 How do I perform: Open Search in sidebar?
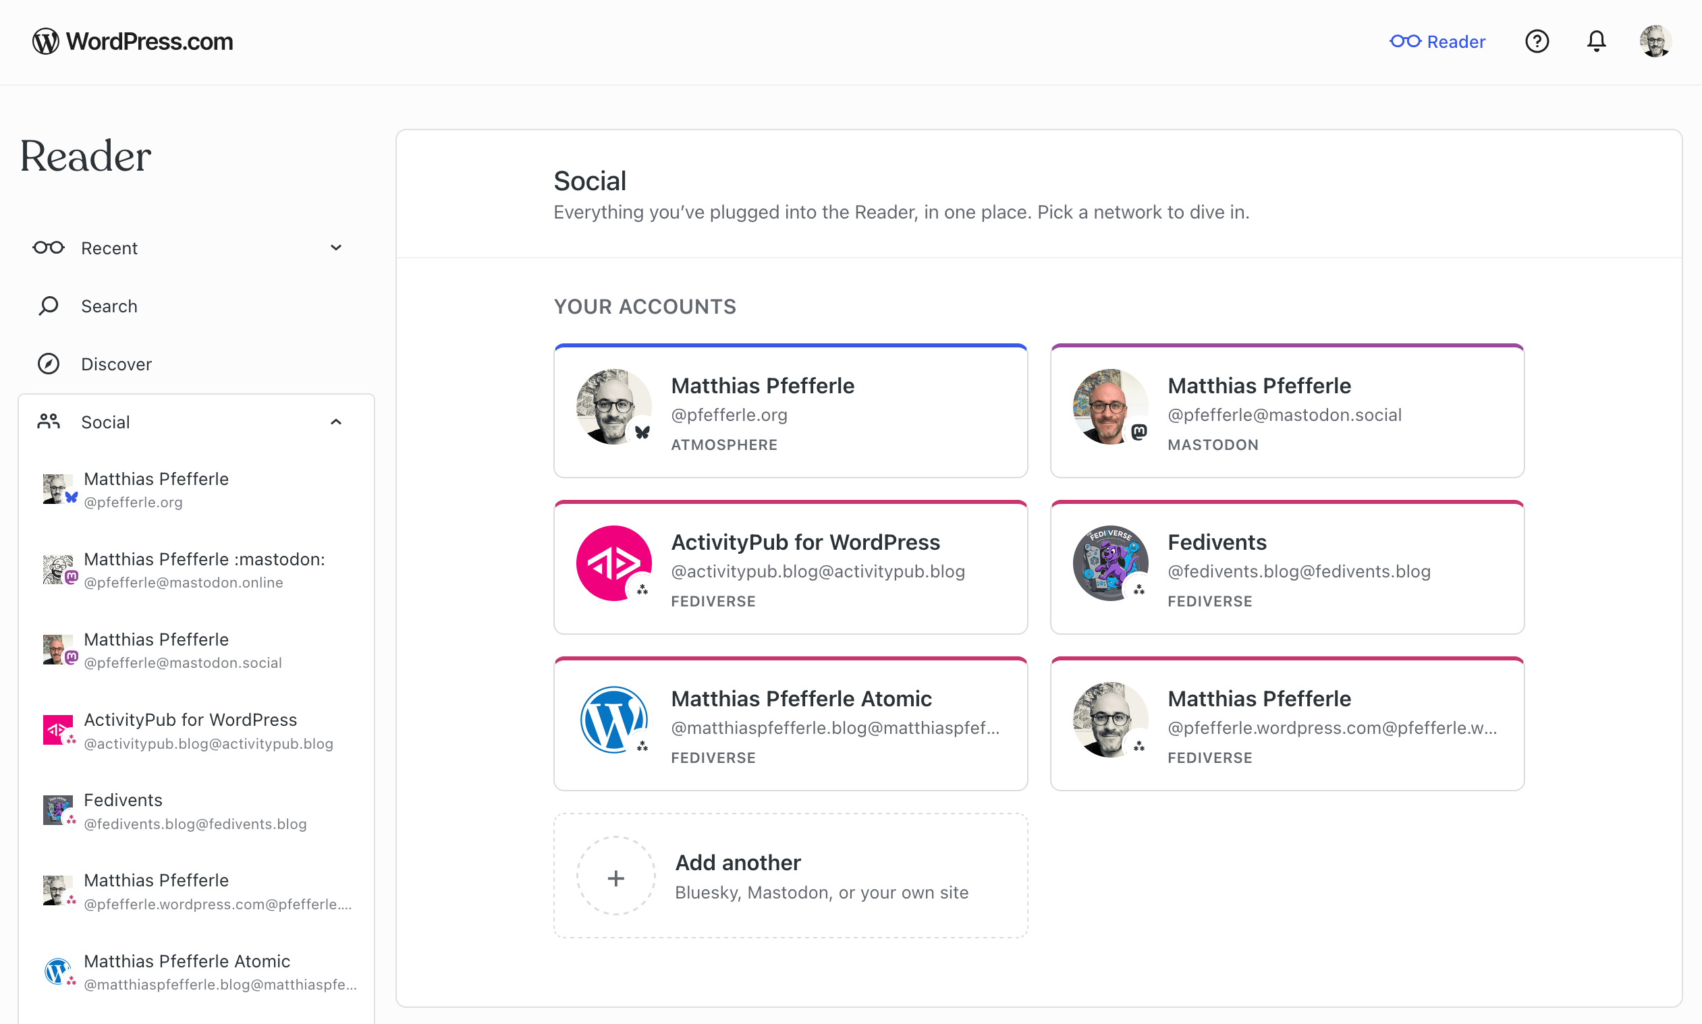(x=196, y=306)
